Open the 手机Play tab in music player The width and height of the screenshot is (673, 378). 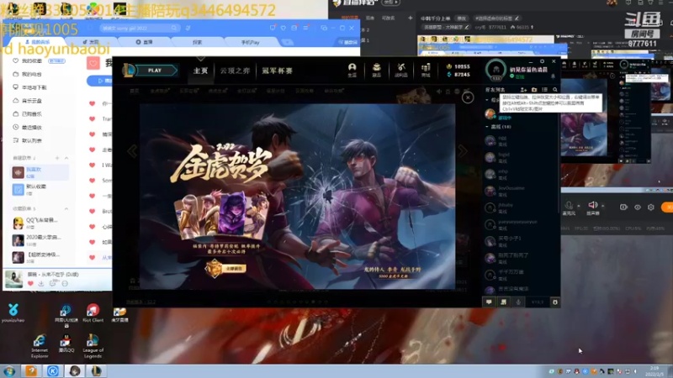tap(250, 42)
